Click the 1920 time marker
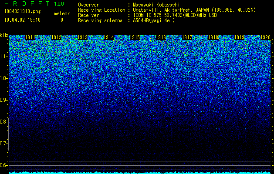This screenshot has width=274, height=174. click(x=266, y=37)
